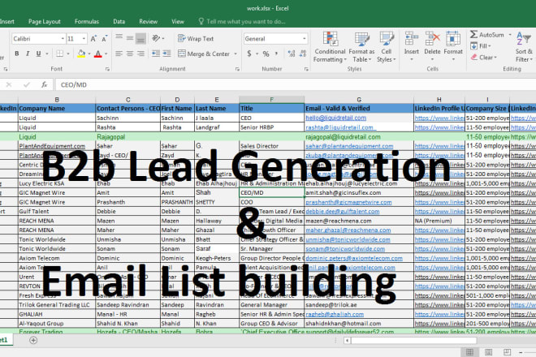
Task: Open the Fill dropdown
Action: coord(481,46)
